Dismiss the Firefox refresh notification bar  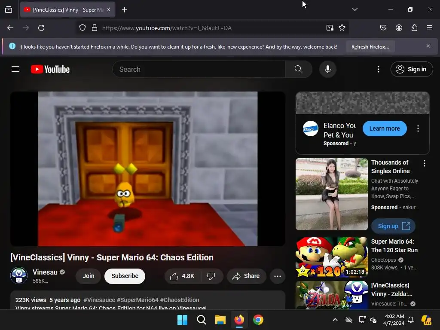tap(428, 46)
